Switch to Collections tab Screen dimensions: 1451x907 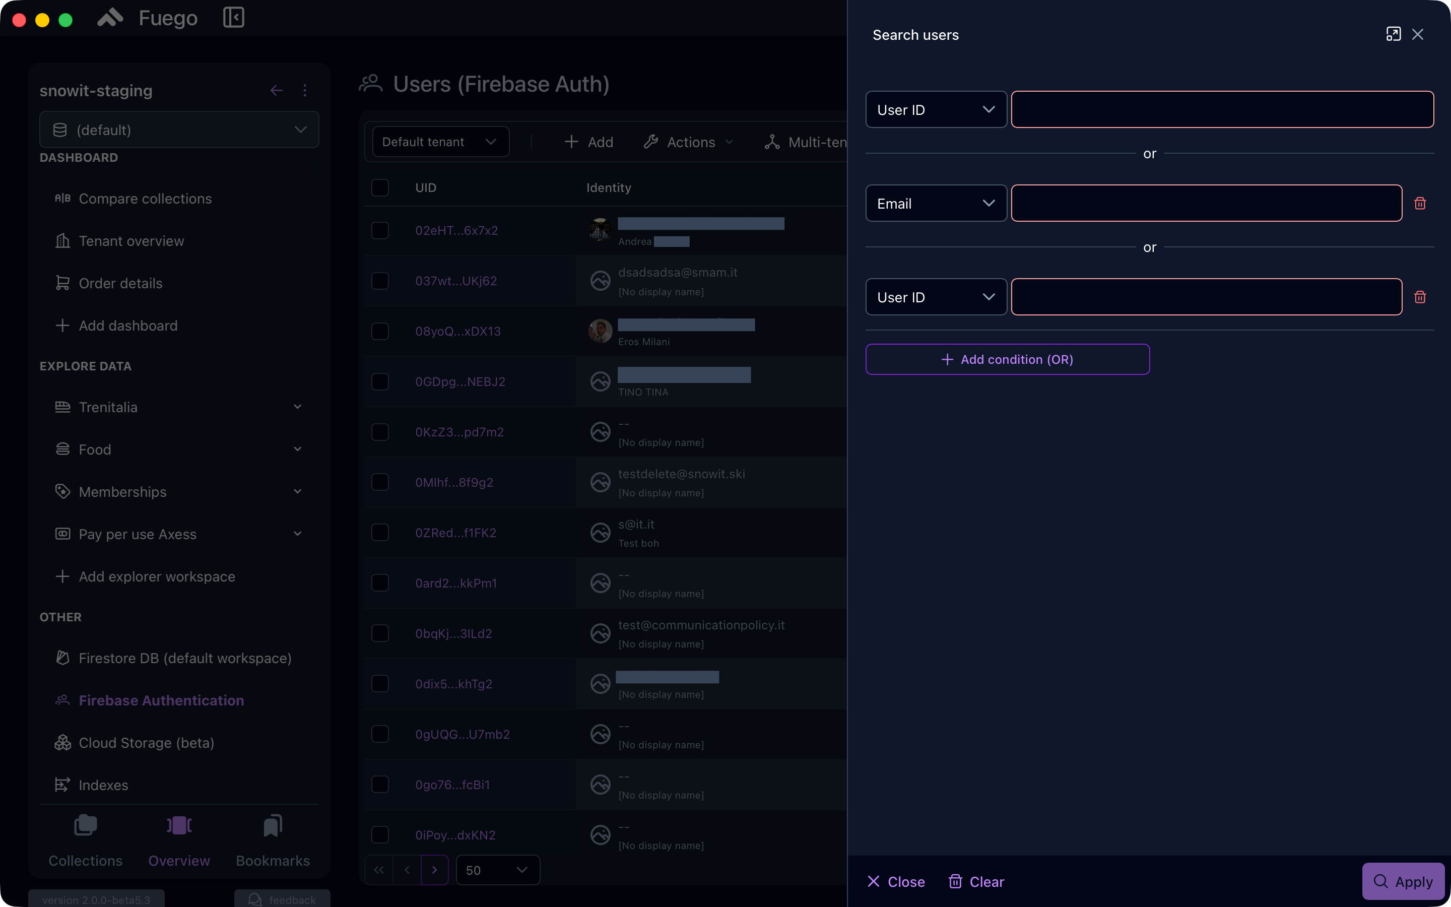(85, 841)
